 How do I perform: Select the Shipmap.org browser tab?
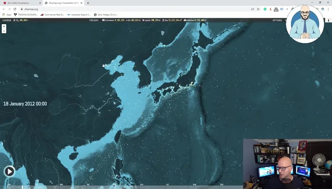click(x=63, y=3)
